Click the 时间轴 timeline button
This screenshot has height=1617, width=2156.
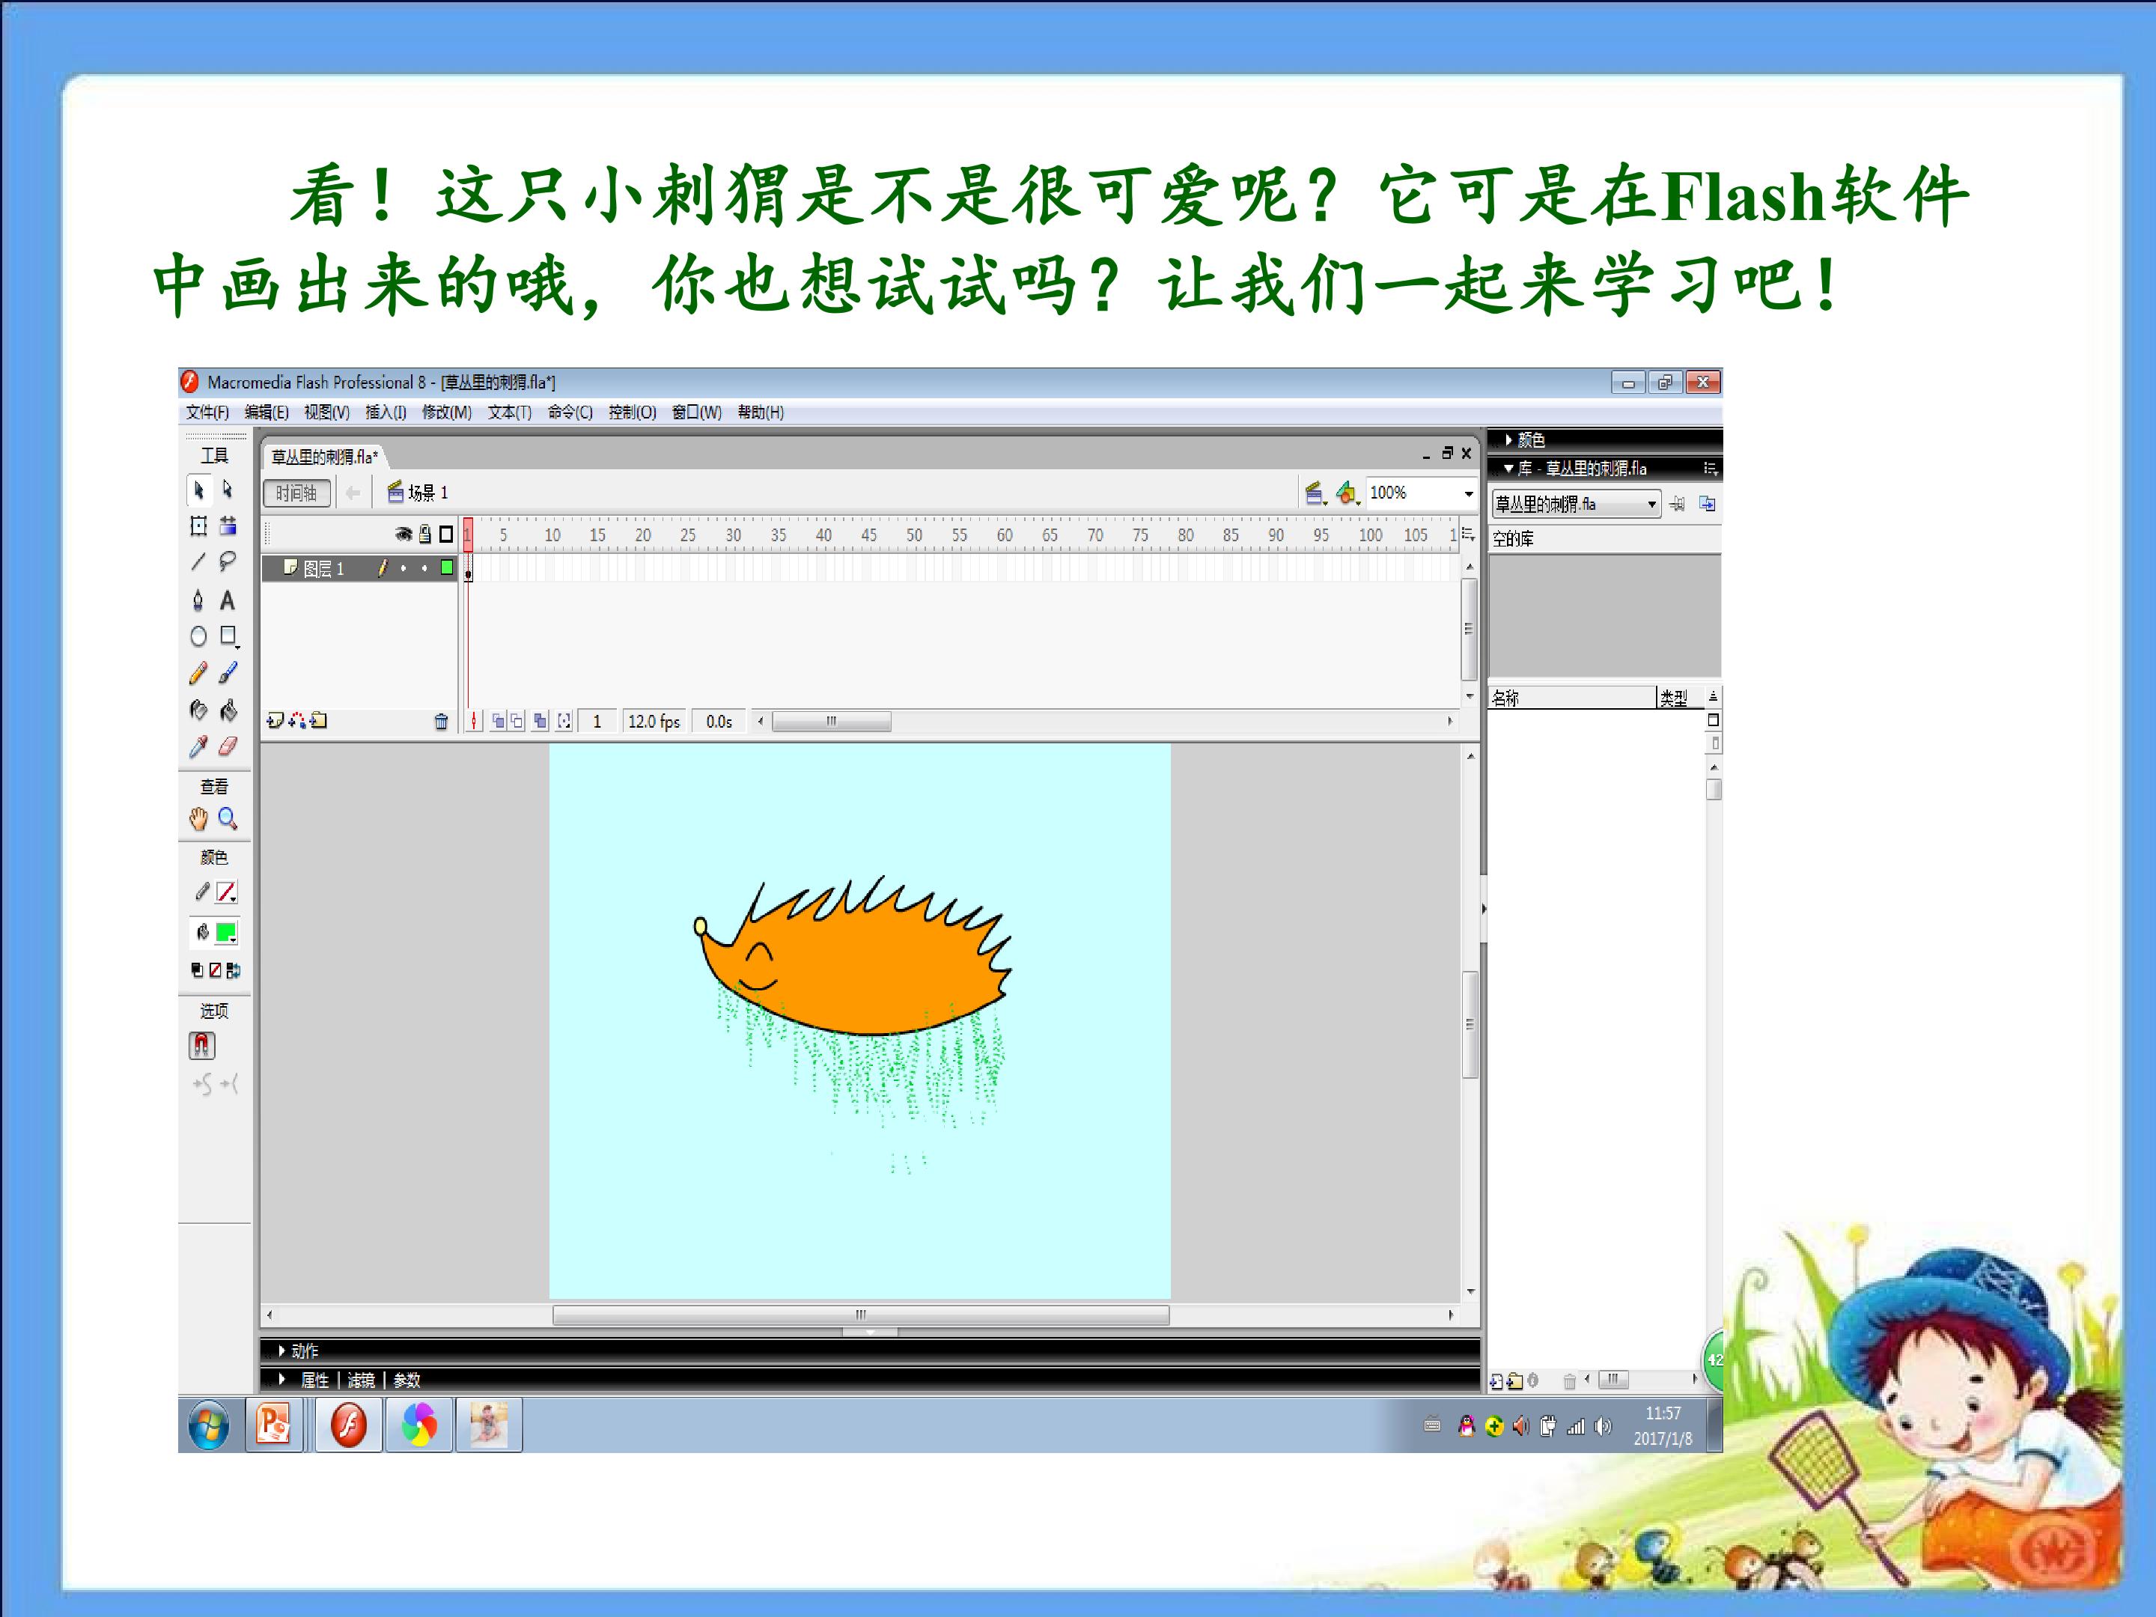pos(296,493)
